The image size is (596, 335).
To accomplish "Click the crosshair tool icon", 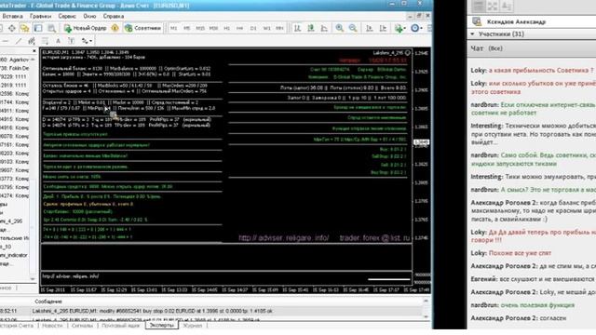I will pos(12,28).
